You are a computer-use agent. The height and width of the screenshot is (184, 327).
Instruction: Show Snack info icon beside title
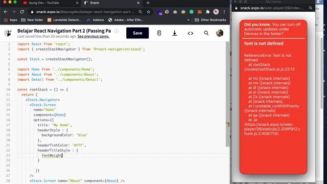point(116,31)
